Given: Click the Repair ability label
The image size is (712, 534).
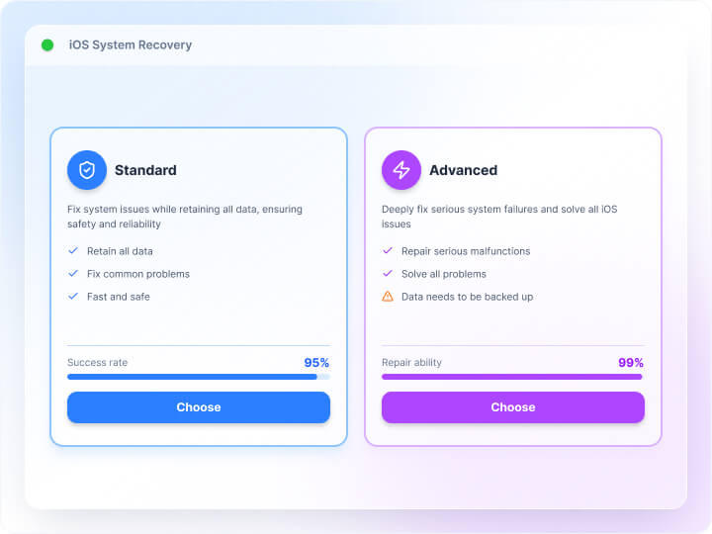Looking at the screenshot, I should tap(411, 362).
